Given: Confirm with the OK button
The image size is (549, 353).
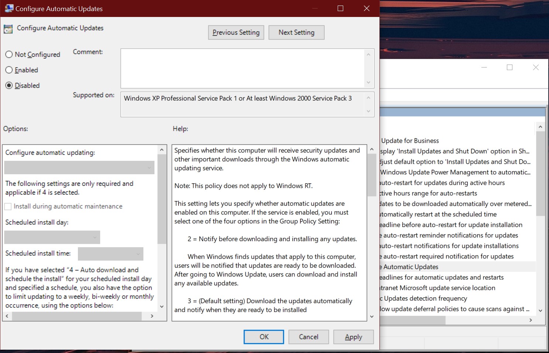Looking at the screenshot, I should tap(264, 337).
